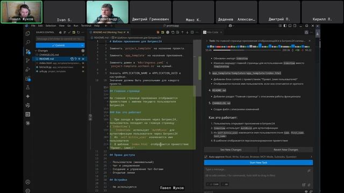Open the File menu
Screen dimensions: 344x193
point(33,26)
